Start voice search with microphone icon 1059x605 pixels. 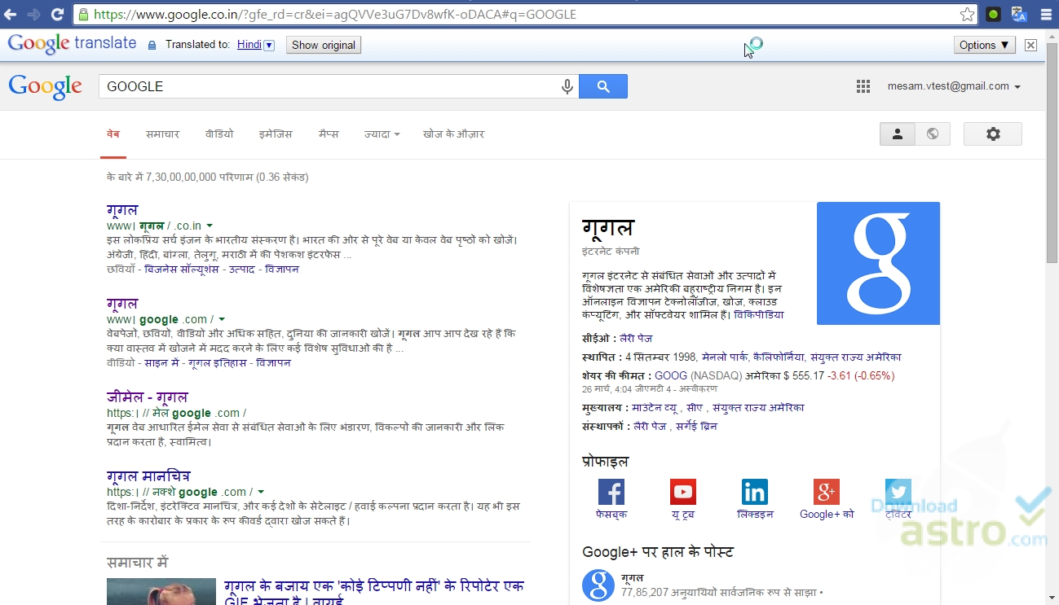pos(567,86)
